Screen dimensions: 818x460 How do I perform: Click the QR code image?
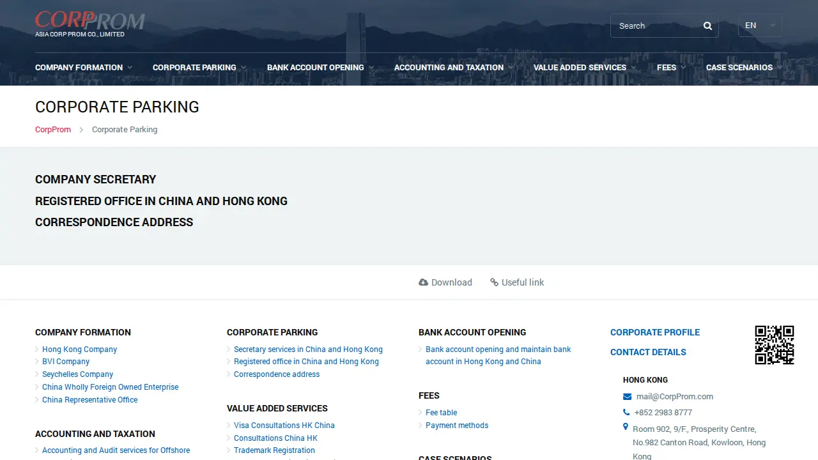775,345
